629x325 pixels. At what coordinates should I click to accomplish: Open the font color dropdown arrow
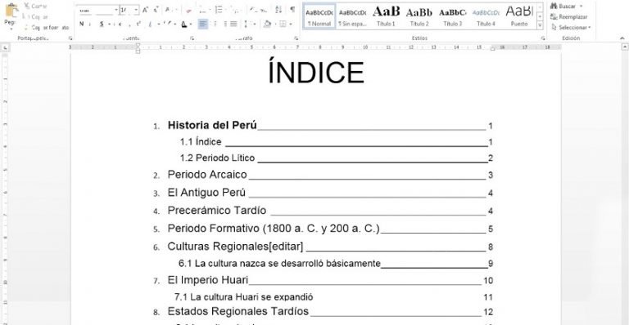tap(191, 24)
